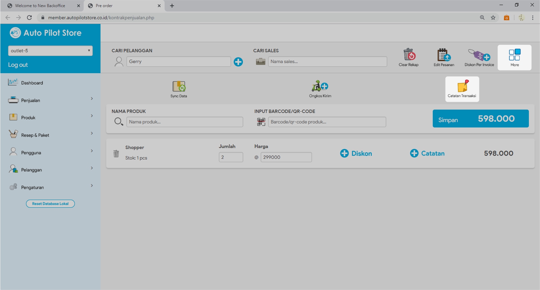The image size is (540, 290).
Task: Go to Dashboard in the sidebar
Action: point(32,83)
